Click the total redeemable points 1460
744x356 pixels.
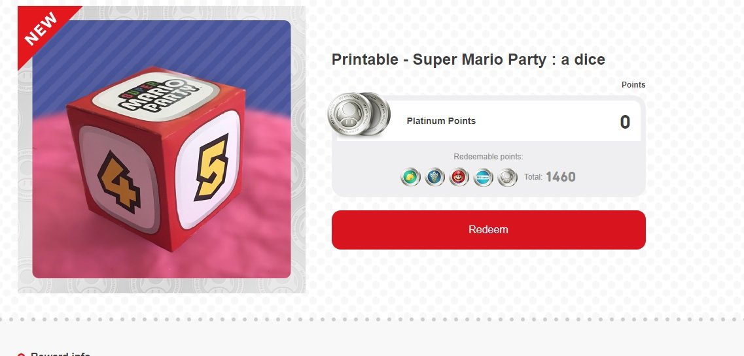560,177
